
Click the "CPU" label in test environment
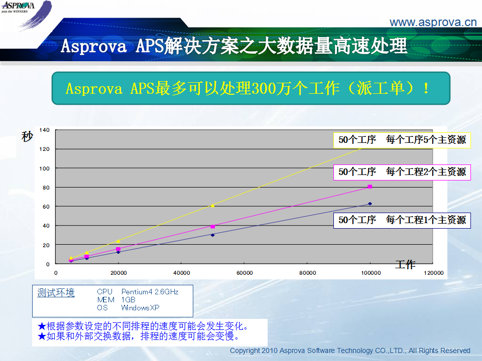coord(105,292)
